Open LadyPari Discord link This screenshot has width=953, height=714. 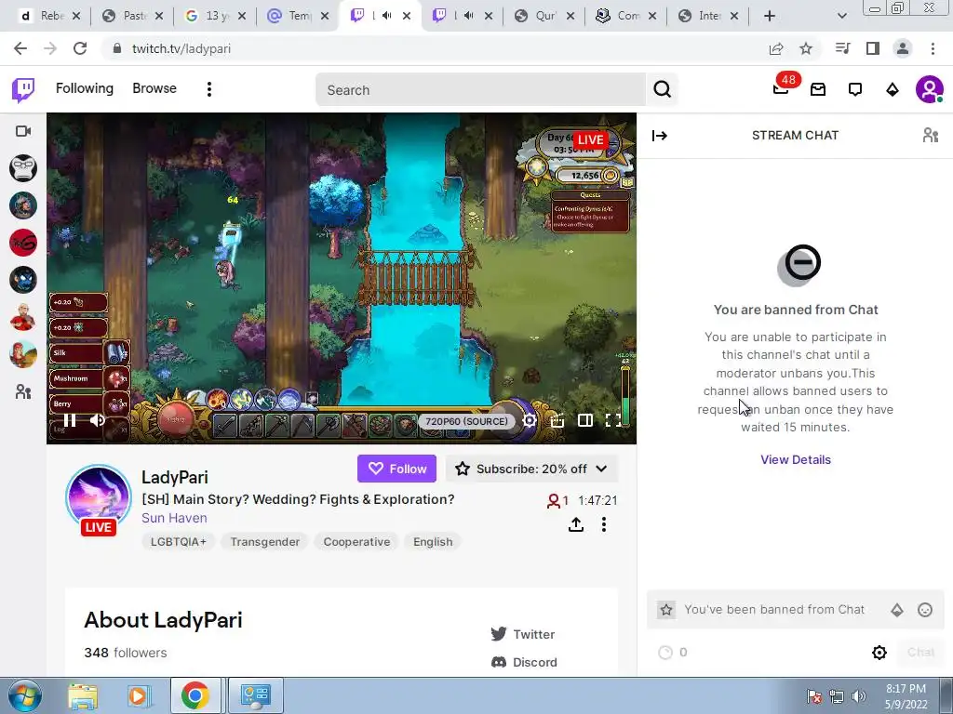click(x=524, y=662)
